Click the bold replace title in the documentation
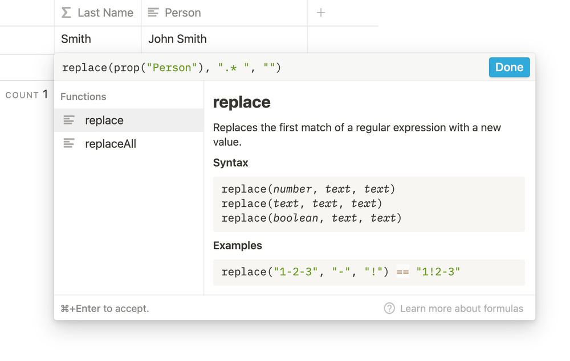The height and width of the screenshot is (361, 570). coord(242,102)
